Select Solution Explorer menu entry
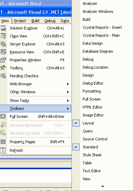Viewport: 134px width, 191px height. [x=36, y=28]
